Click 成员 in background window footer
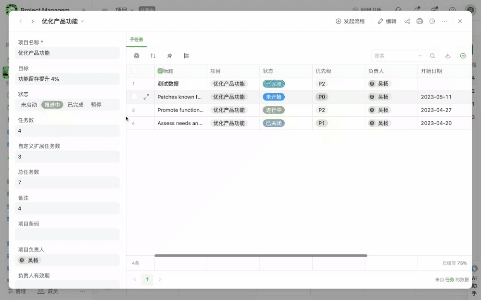481x300 pixels. (x=48, y=291)
